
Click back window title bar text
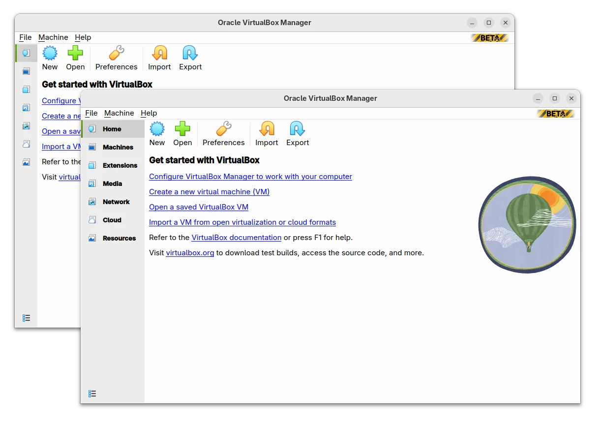[x=265, y=23]
